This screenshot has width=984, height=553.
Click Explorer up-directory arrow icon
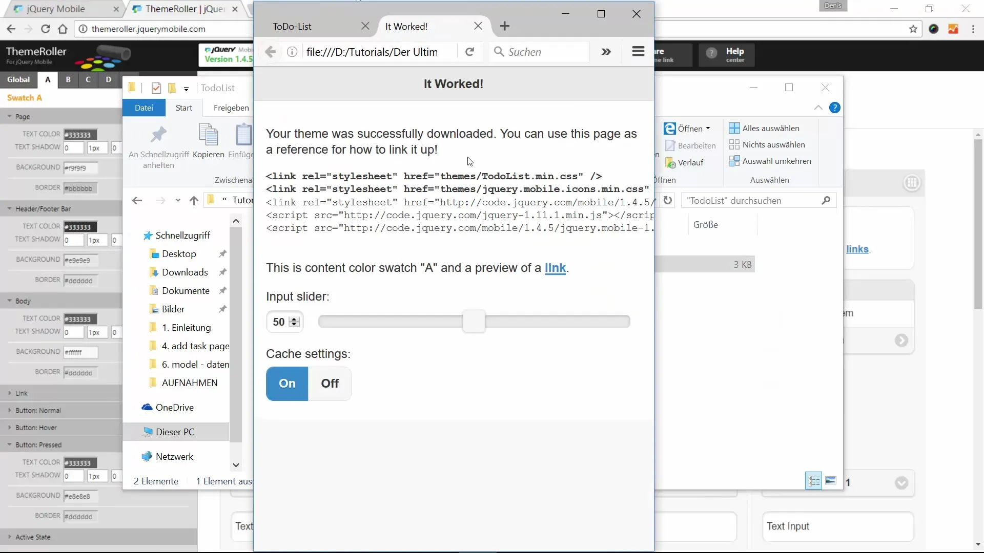click(194, 201)
